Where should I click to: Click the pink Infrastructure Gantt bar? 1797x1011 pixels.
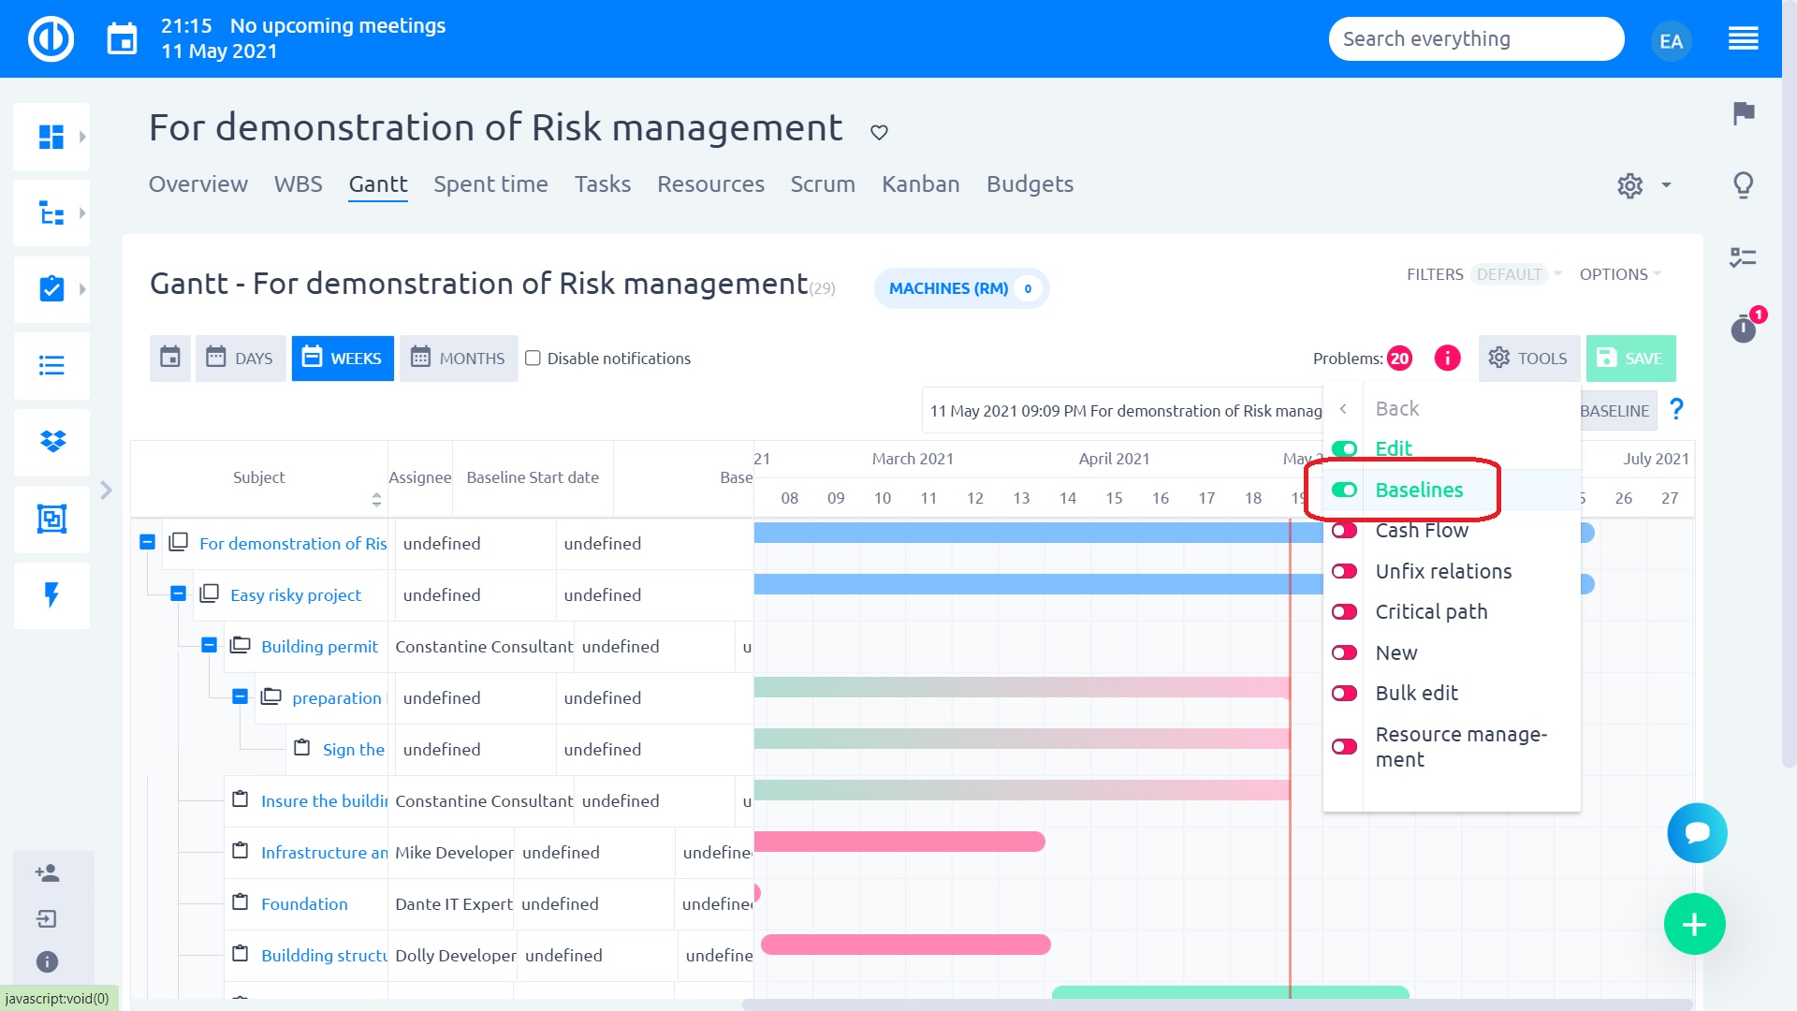pos(898,842)
